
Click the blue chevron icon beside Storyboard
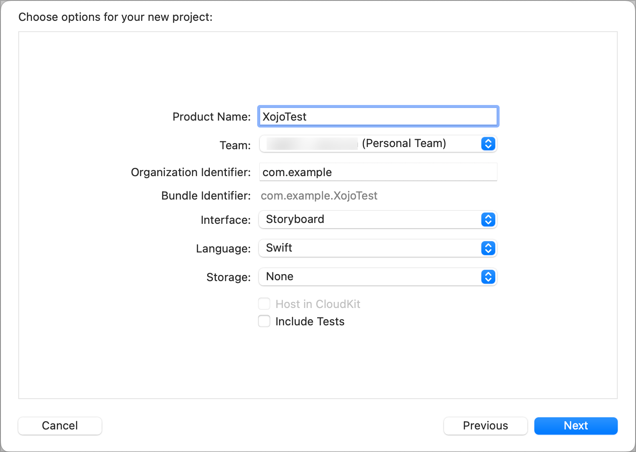tap(488, 220)
